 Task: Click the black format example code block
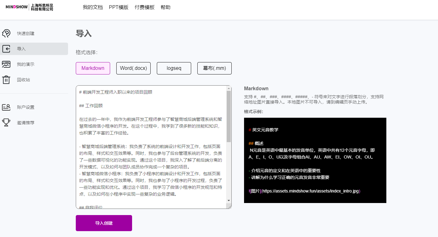point(315,160)
